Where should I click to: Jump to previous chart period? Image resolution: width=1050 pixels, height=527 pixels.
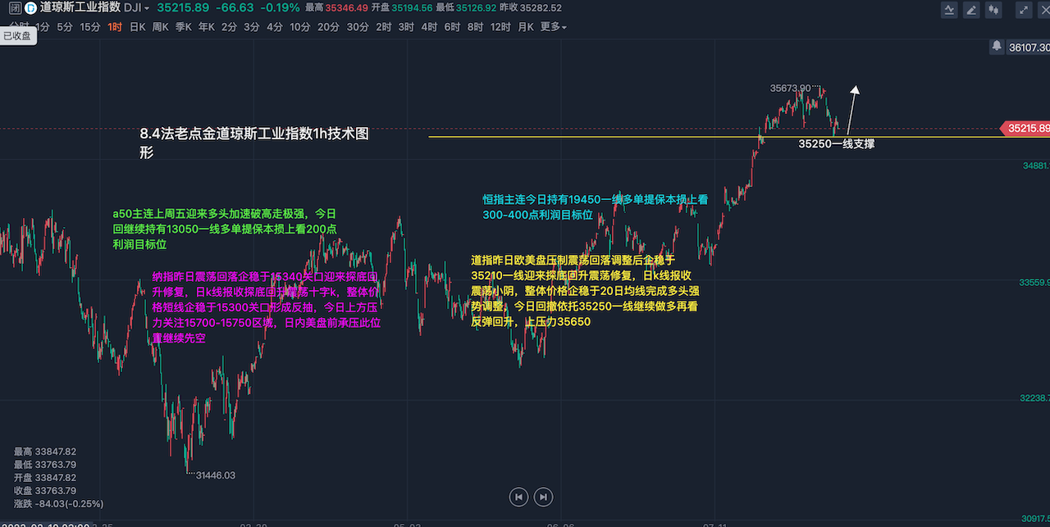(518, 496)
